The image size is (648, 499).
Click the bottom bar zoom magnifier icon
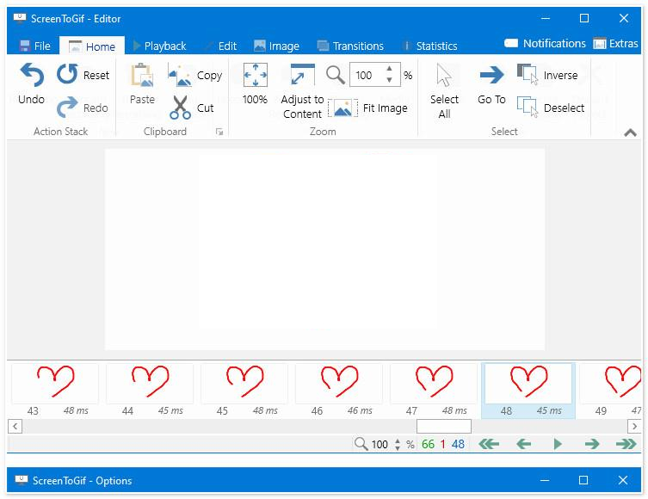pyautogui.click(x=361, y=444)
